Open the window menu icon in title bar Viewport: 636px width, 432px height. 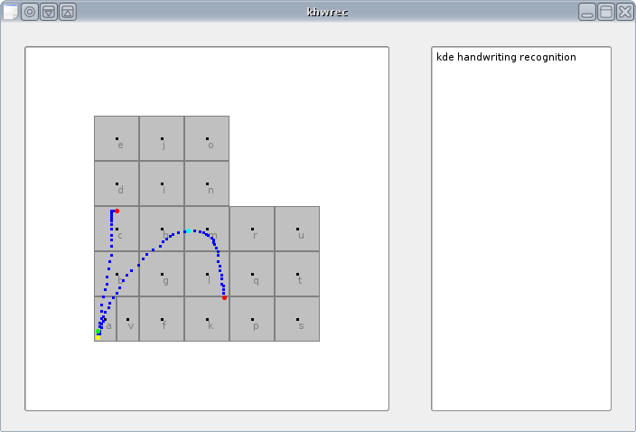coord(11,12)
